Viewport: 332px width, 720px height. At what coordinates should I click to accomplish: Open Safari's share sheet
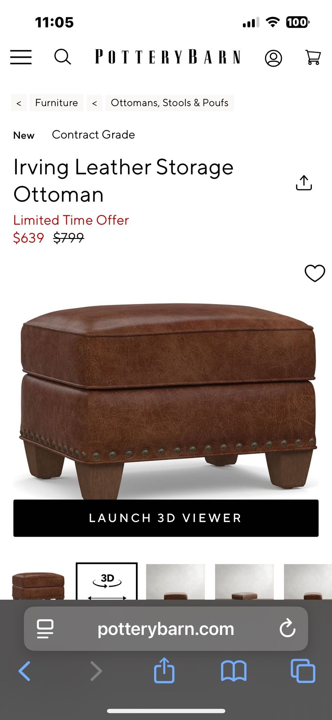tap(164, 670)
